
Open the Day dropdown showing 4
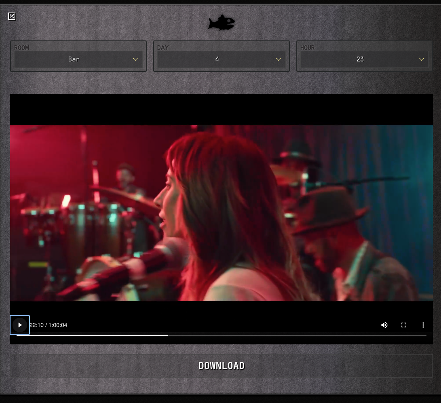tap(222, 59)
